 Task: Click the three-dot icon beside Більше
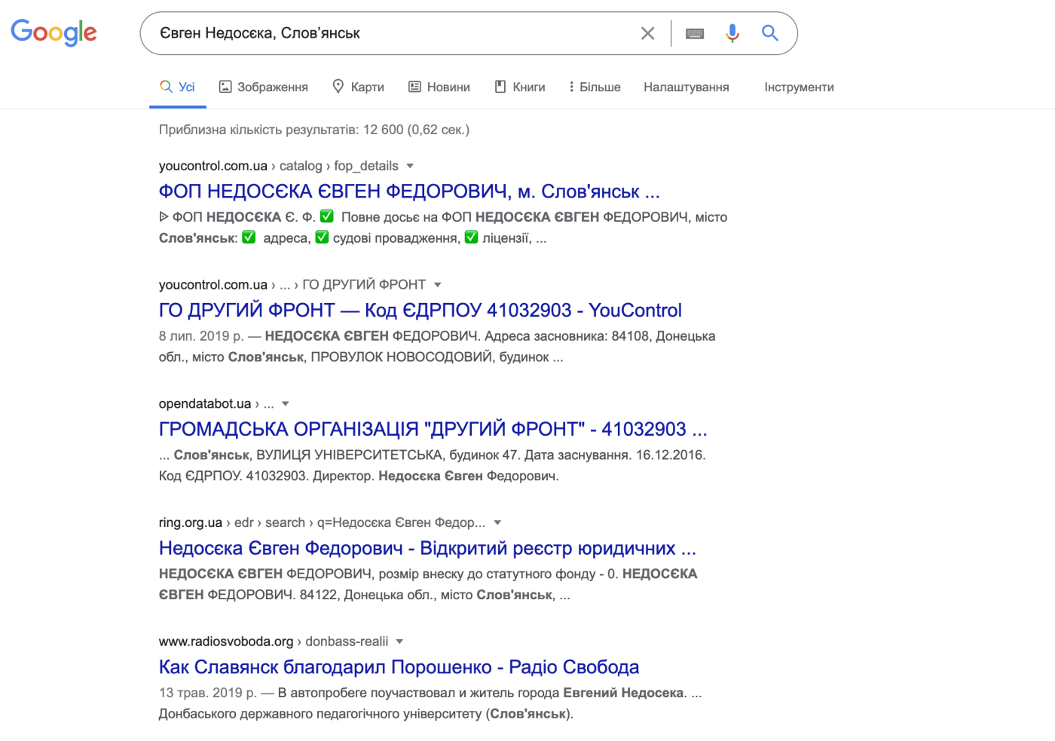pos(571,87)
